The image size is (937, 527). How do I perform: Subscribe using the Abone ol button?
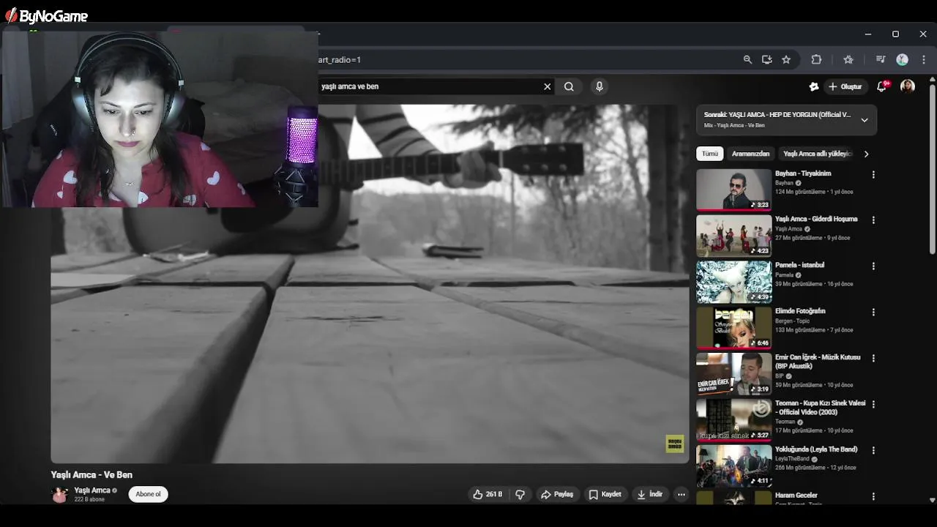click(148, 495)
